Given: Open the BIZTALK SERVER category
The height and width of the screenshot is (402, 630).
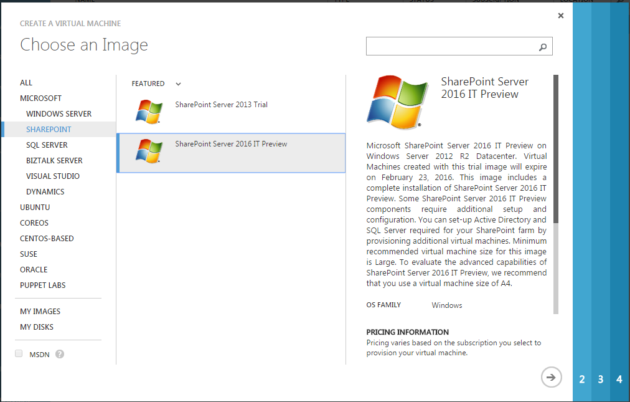Looking at the screenshot, I should click(54, 161).
